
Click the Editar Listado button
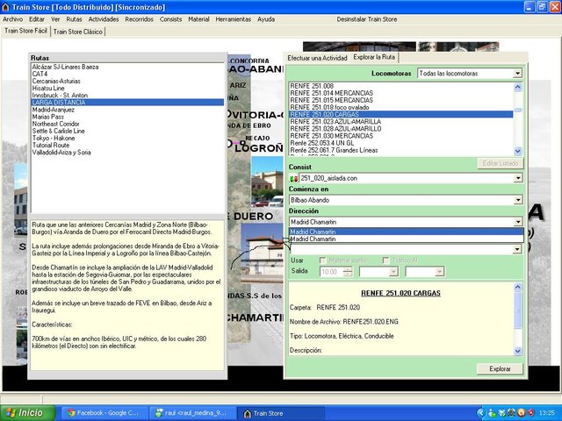point(501,163)
